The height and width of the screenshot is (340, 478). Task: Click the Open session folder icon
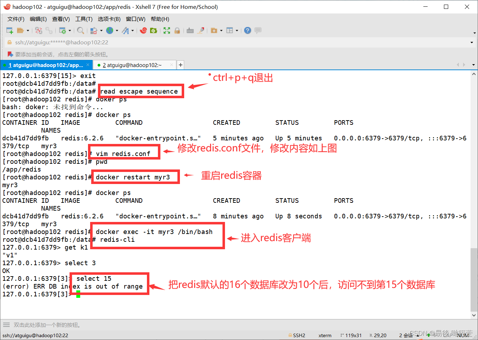pyautogui.click(x=20, y=31)
